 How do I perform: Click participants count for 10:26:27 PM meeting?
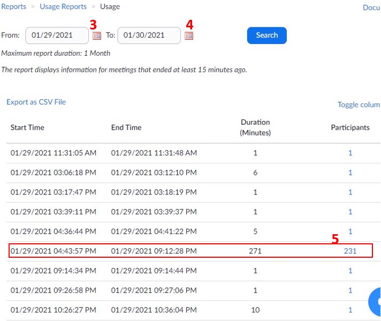coord(350,310)
